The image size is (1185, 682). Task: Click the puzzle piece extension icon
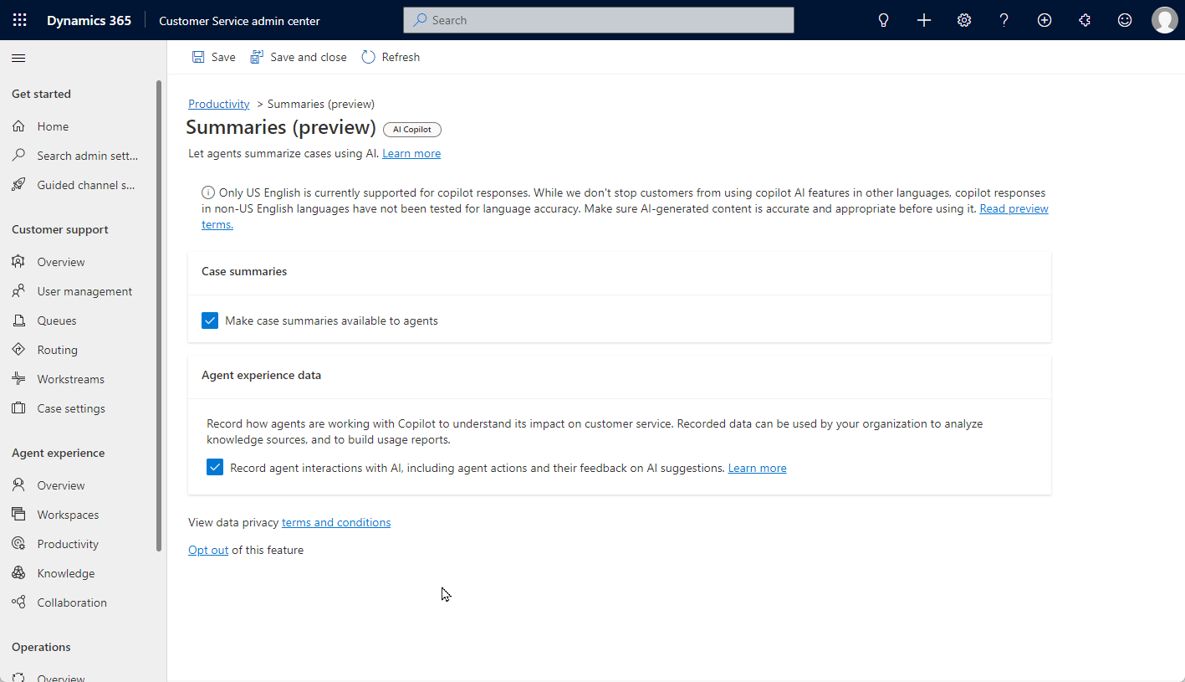click(1085, 20)
